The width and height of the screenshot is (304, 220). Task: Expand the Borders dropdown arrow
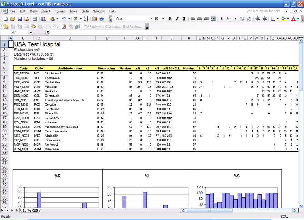coord(278,19)
